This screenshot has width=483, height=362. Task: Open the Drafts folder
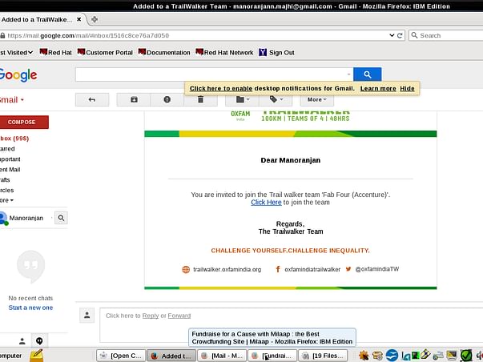click(5, 180)
